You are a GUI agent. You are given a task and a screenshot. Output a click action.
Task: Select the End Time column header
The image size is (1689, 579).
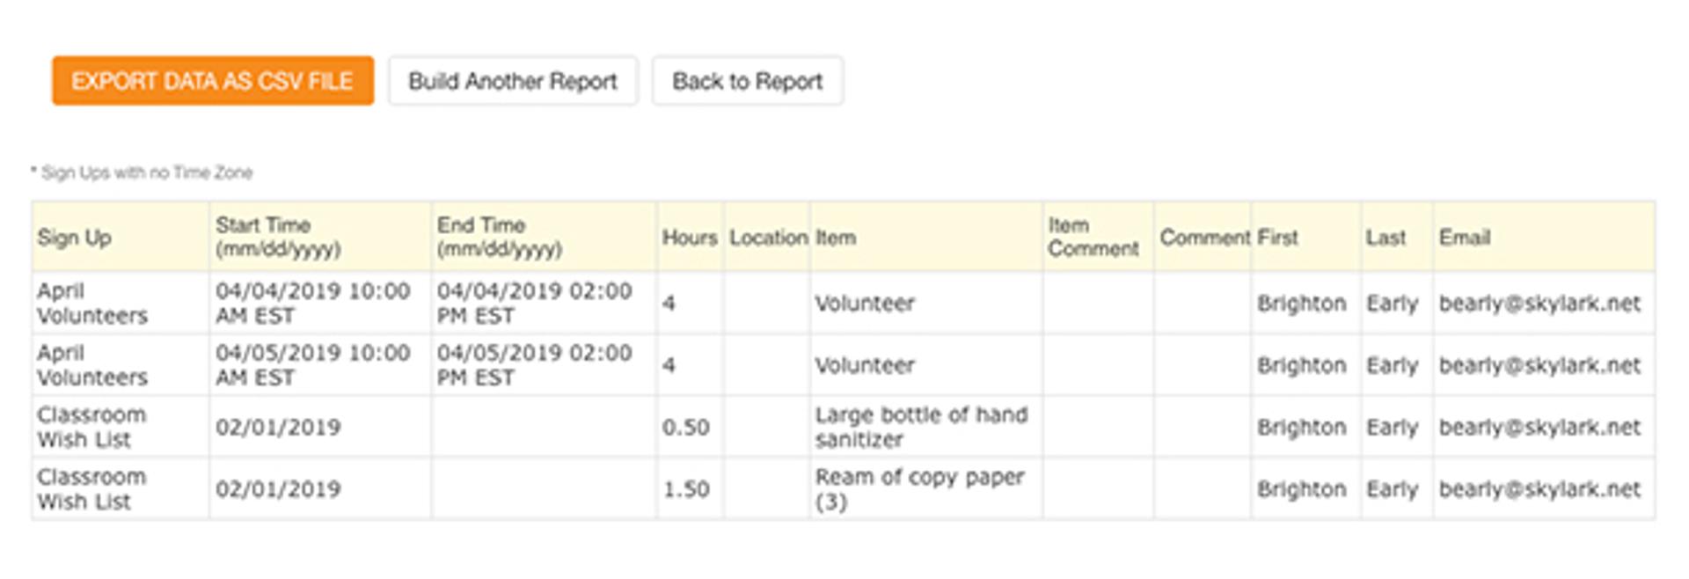[x=544, y=237]
